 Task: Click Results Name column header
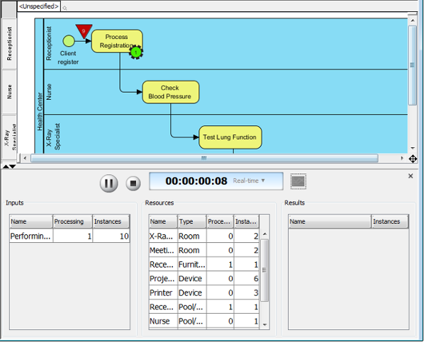(330, 222)
